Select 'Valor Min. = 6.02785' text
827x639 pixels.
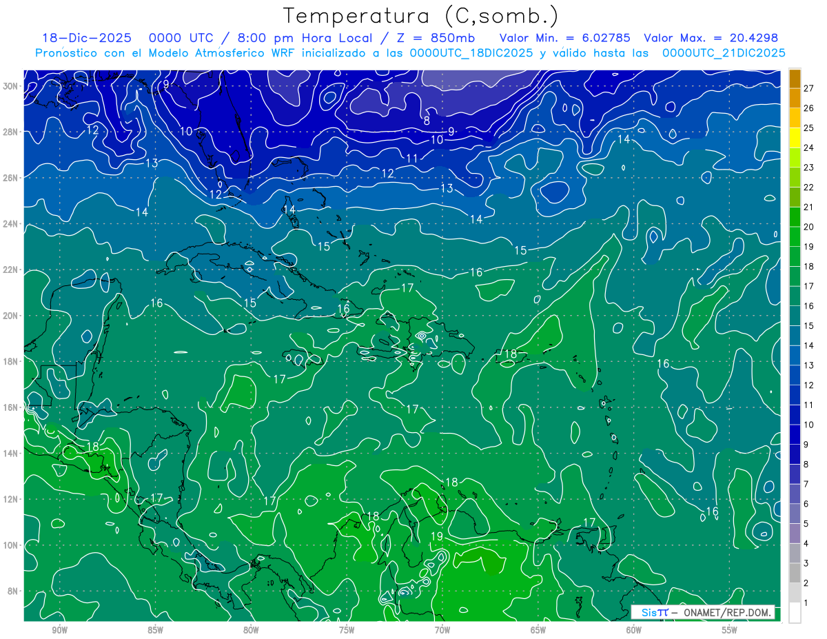[566, 38]
